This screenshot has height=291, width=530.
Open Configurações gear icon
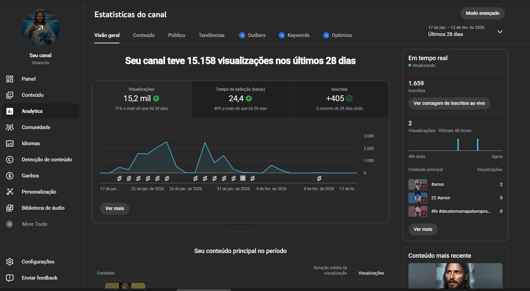coord(10,262)
